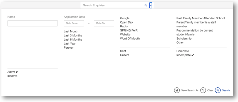Image resolution: width=238 pixels, height=102 pixels.
Task: Toggle the Unsent filter option
Action: (125, 55)
